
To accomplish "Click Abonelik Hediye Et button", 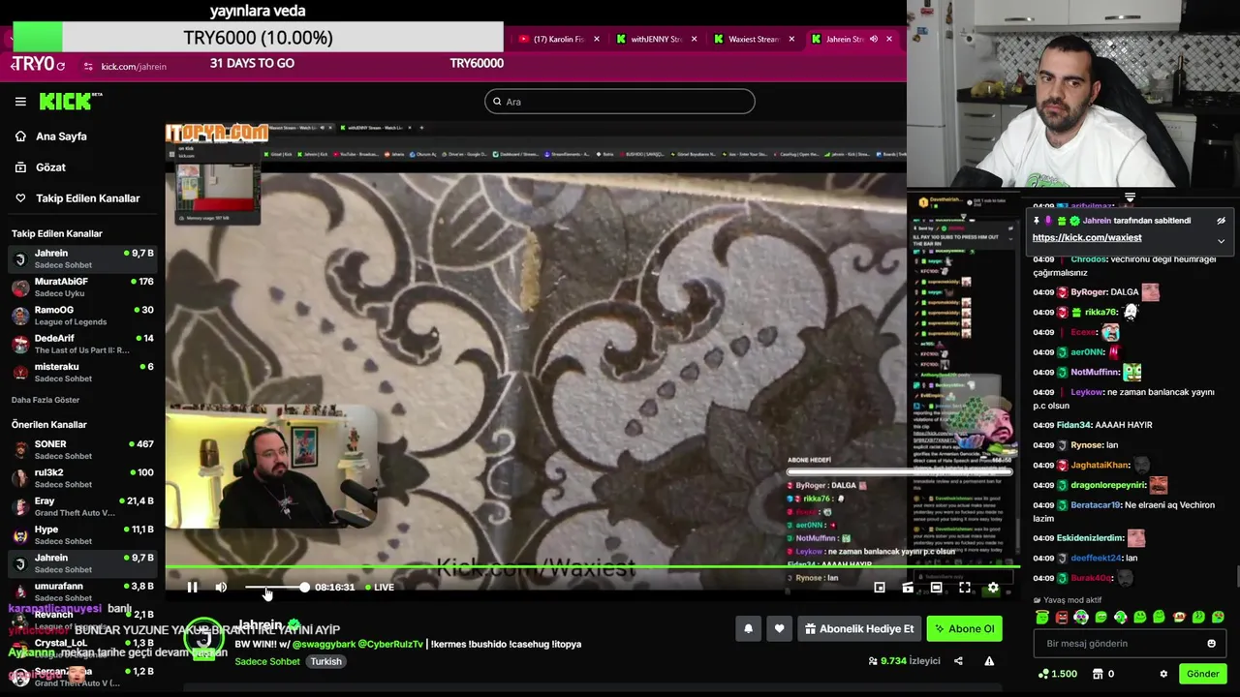I will coord(859,629).
